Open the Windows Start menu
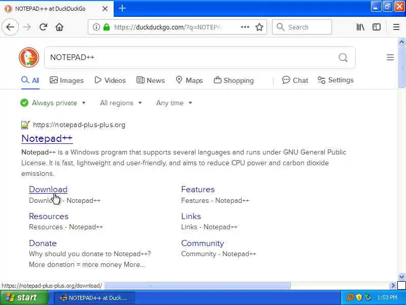Viewport: 406px width, 305px height. (x=24, y=297)
